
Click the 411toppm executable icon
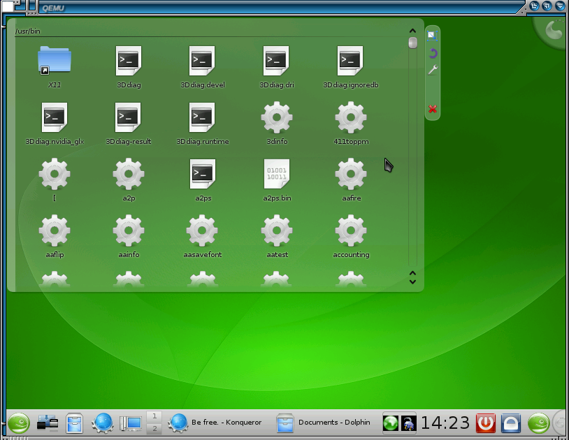pyautogui.click(x=351, y=117)
